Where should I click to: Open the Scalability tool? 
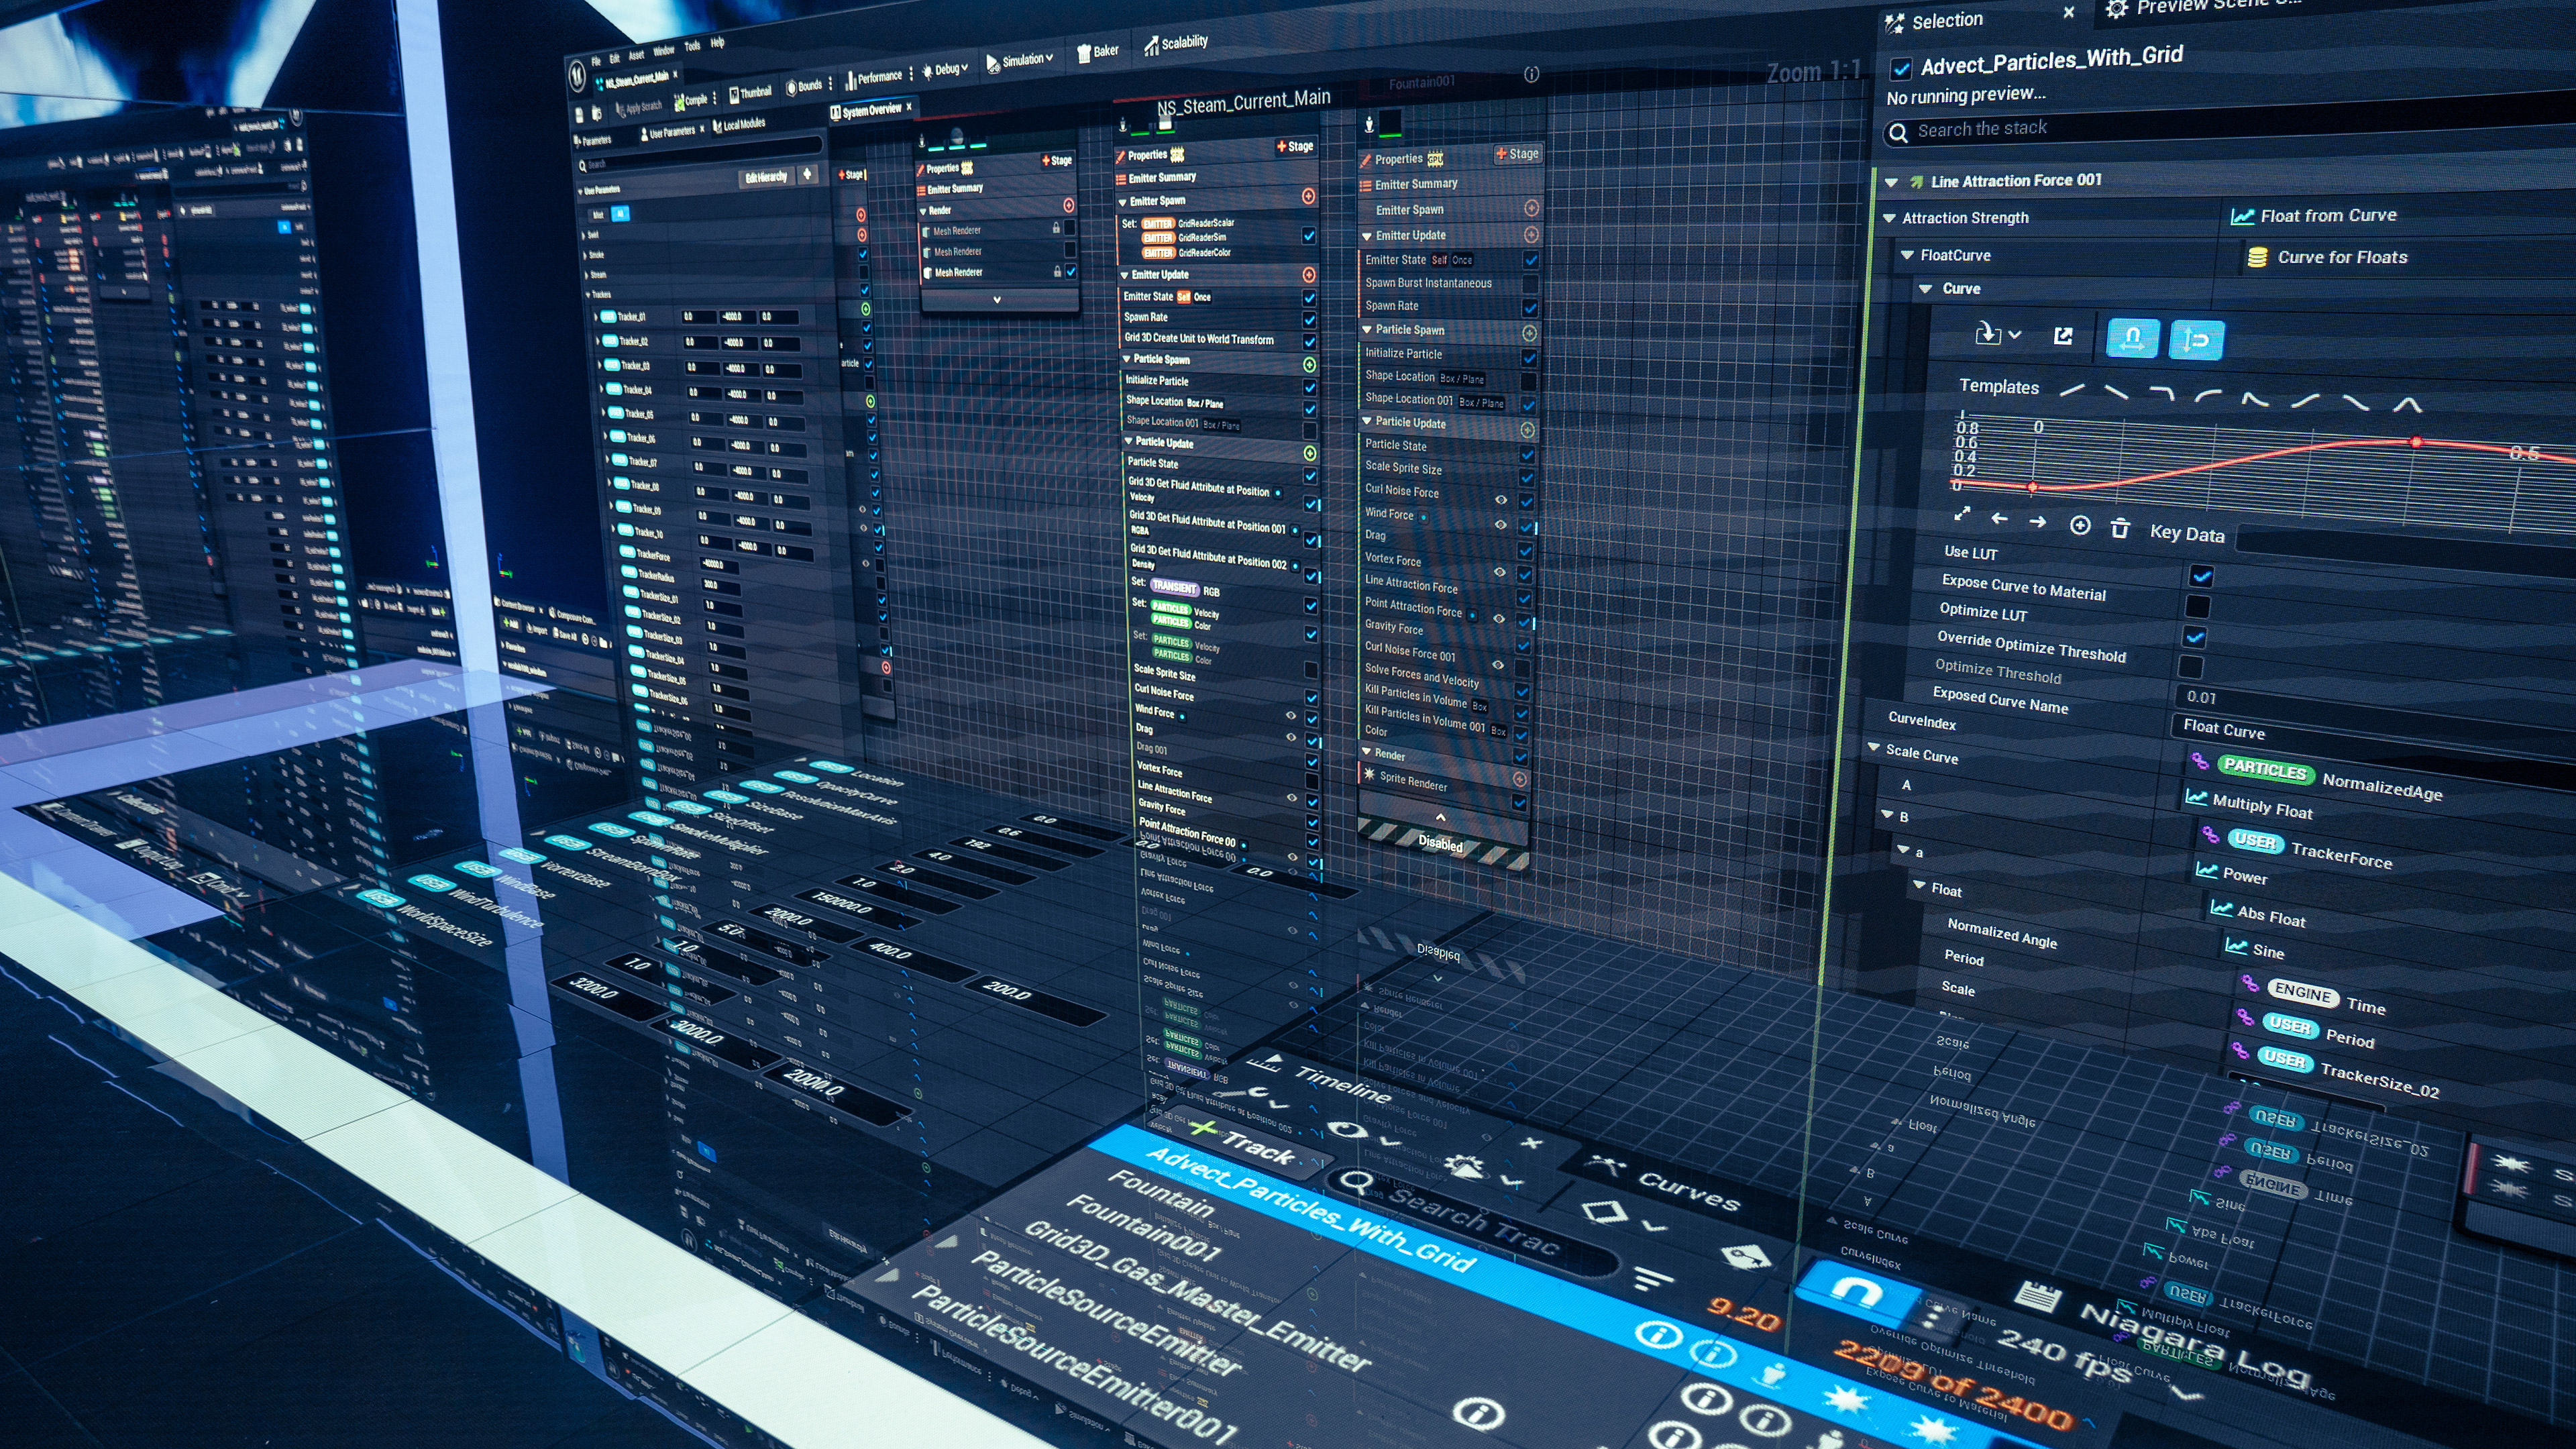click(x=1176, y=43)
